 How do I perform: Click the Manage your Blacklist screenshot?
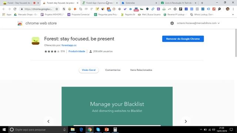click(x=117, y=106)
